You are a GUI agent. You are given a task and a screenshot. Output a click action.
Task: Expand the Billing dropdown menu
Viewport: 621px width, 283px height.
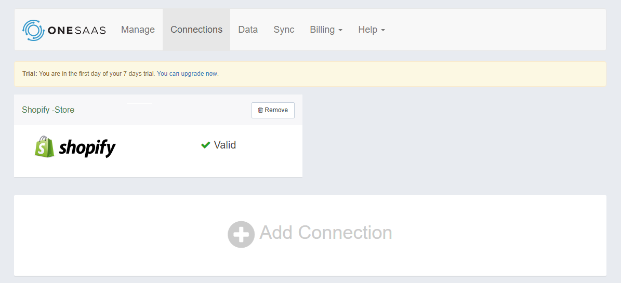[x=326, y=30]
